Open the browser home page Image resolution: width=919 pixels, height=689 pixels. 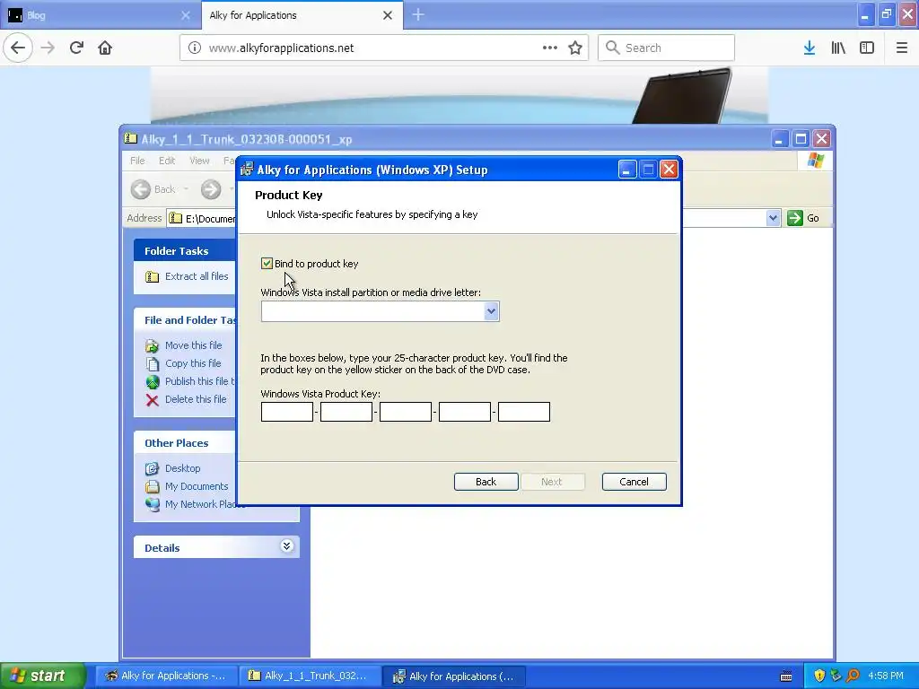click(105, 48)
